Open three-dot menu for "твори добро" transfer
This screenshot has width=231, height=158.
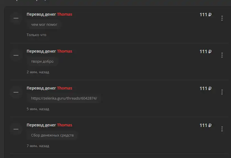[222, 55]
